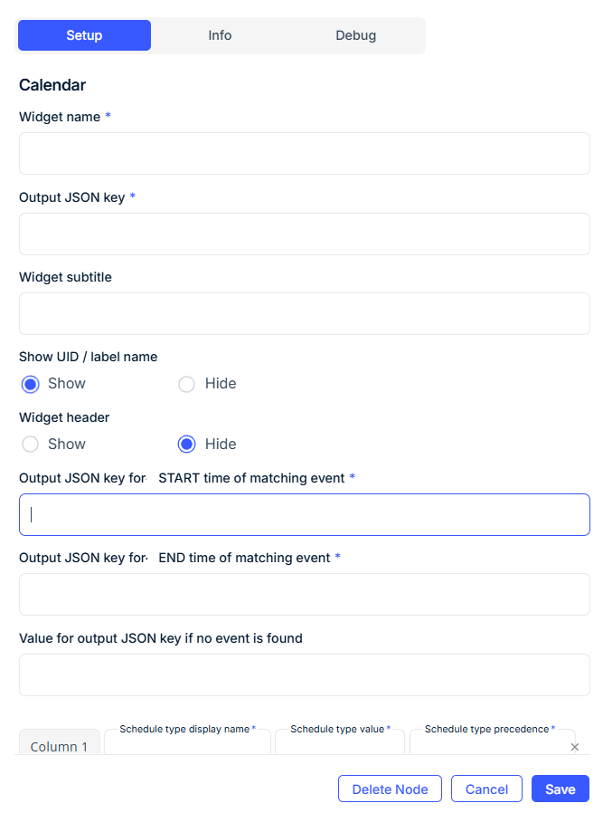The height and width of the screenshot is (813, 603).
Task: Focus the END time output JSON key field
Action: (x=304, y=594)
